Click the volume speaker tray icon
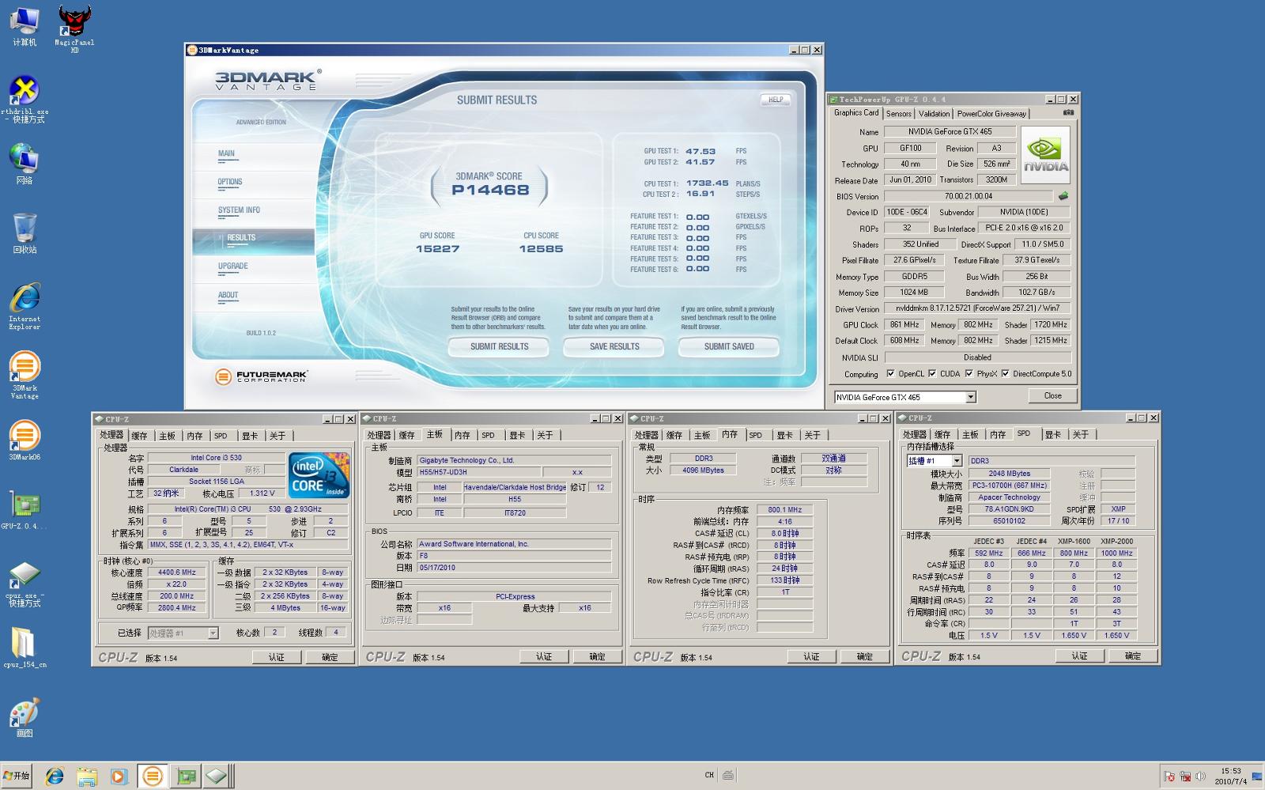This screenshot has width=1265, height=790. (x=1201, y=777)
